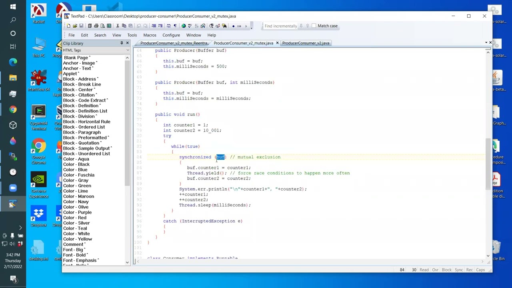Open the Configure menu
This screenshot has height=288, width=512.
point(171,35)
